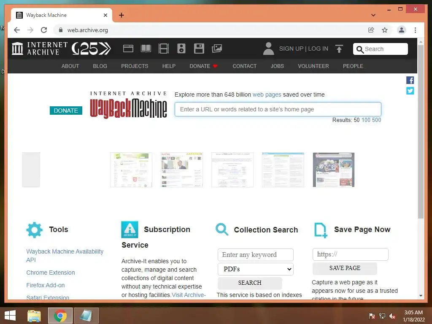This screenshot has width=432, height=324.
Task: Click the Collection Search magnifier icon
Action: [x=222, y=229]
